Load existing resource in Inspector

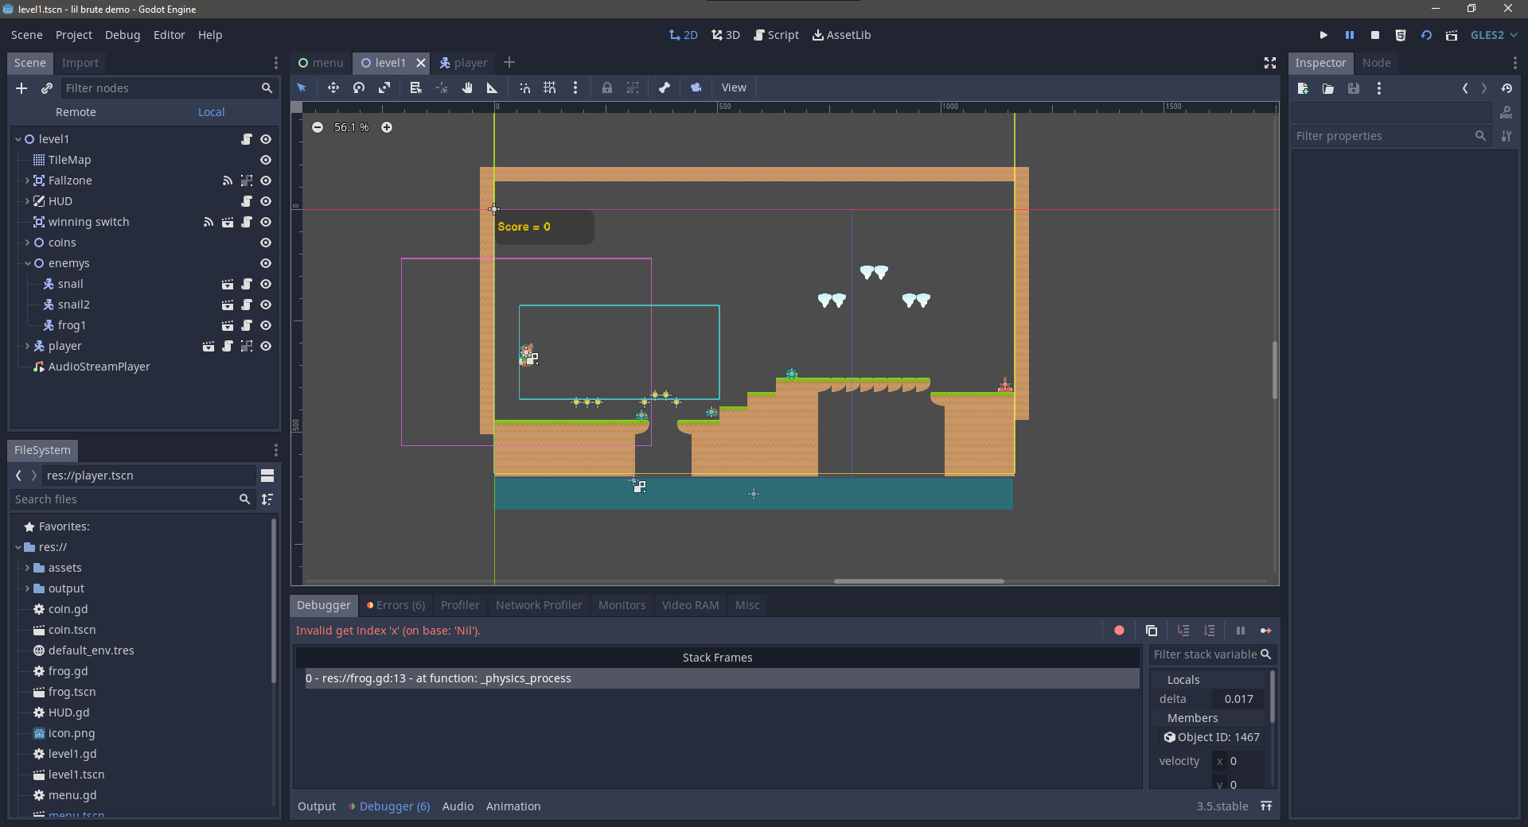pyautogui.click(x=1328, y=88)
